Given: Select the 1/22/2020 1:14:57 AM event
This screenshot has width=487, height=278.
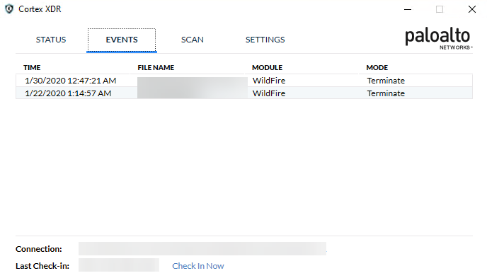Looking at the screenshot, I should pos(244,93).
